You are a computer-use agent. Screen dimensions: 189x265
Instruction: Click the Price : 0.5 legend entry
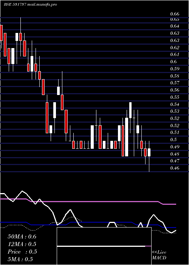(22, 252)
